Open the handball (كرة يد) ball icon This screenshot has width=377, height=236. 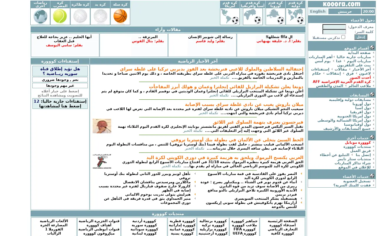pyautogui.click(x=100, y=16)
